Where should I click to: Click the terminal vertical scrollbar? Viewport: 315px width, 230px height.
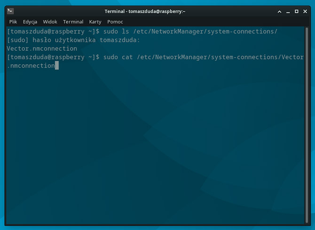click(307, 125)
